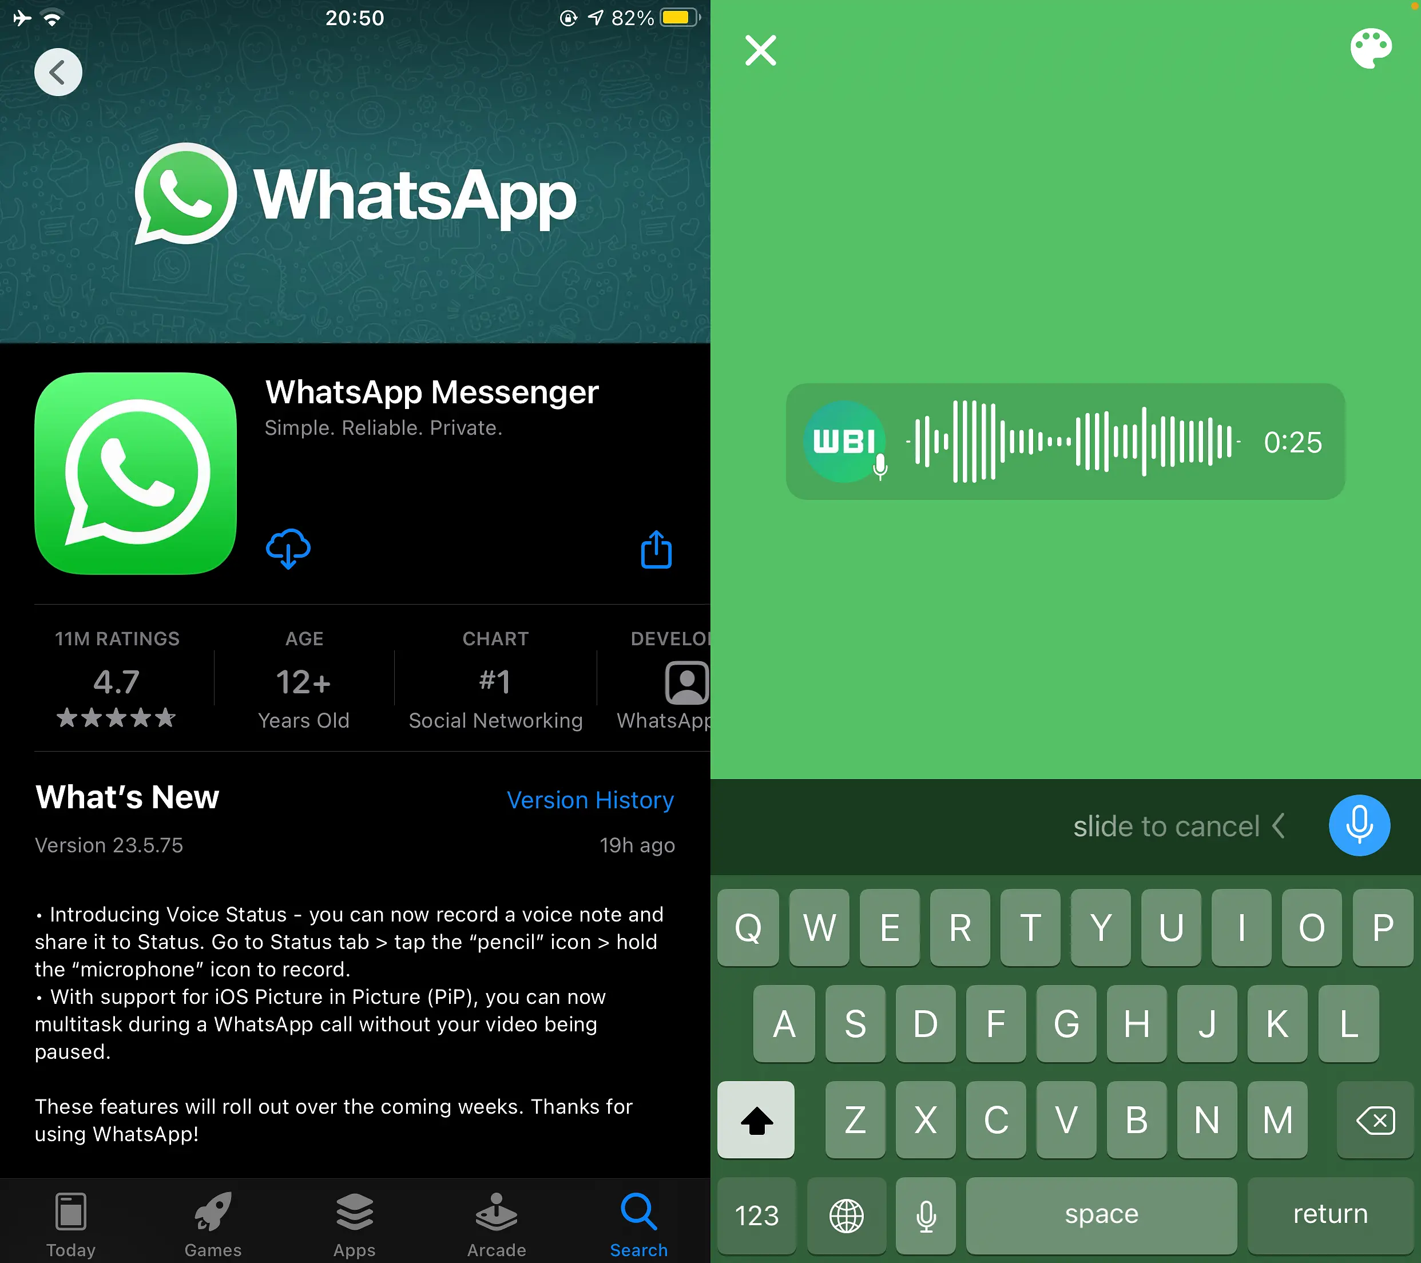The height and width of the screenshot is (1263, 1421).
Task: Drag the voice message waveform slider
Action: (x=1077, y=443)
